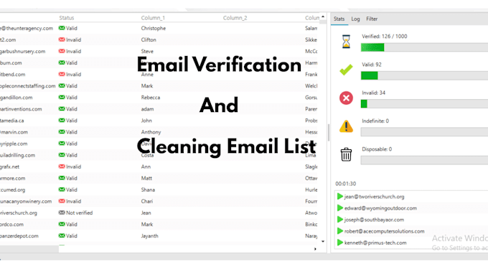This screenshot has height=275, width=488.
Task: Select the Clifton cell in Column_1
Action: click(149, 40)
